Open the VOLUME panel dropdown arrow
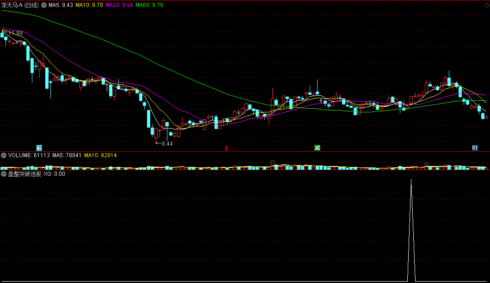 pyautogui.click(x=4, y=155)
